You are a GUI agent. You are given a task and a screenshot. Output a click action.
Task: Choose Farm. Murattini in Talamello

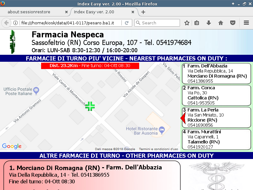click(x=216, y=139)
